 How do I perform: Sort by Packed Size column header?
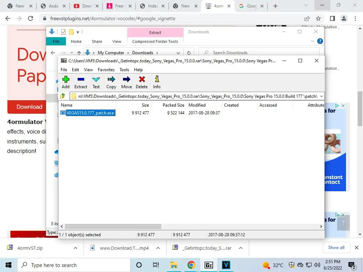pos(173,105)
